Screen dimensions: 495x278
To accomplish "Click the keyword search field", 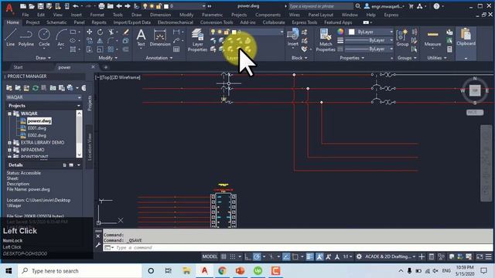I will [x=321, y=6].
